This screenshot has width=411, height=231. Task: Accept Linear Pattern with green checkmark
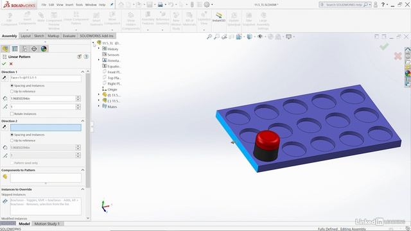tap(4, 64)
